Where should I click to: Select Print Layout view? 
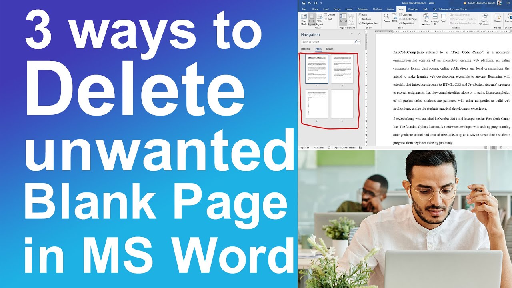tap(312, 19)
